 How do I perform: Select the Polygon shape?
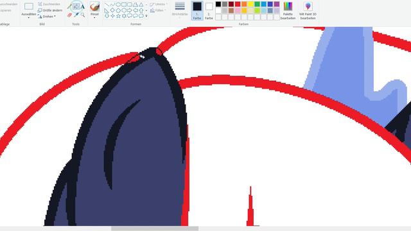136,4
